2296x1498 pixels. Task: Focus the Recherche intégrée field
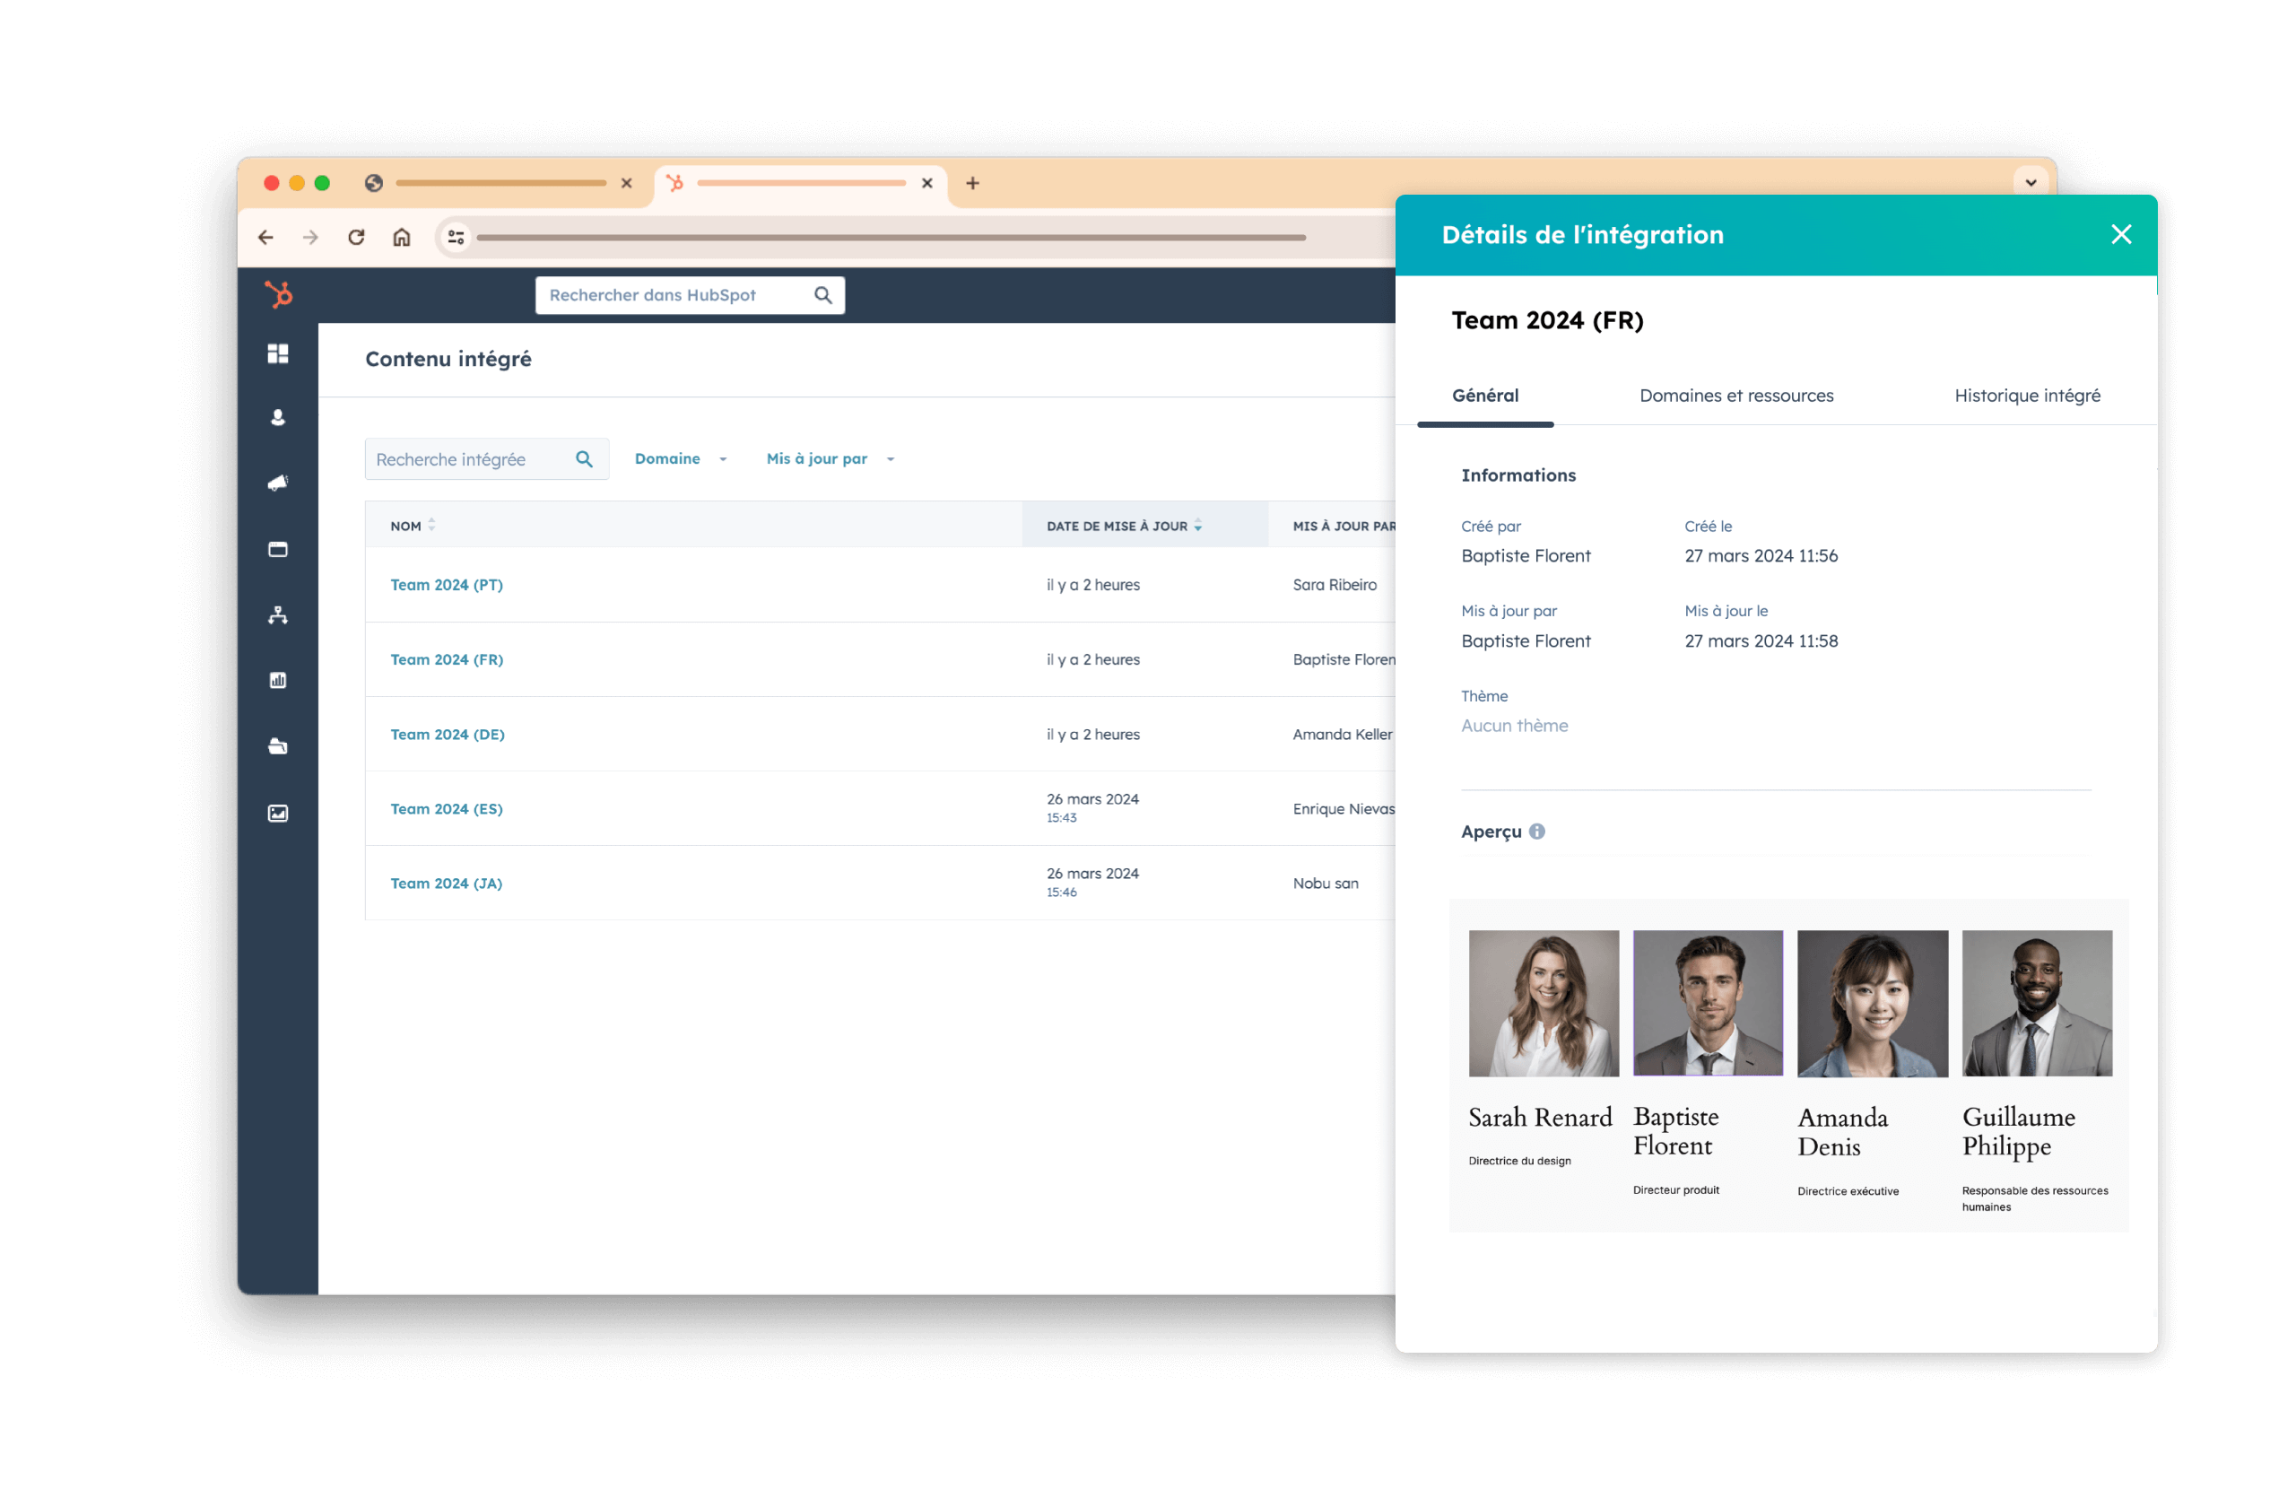point(486,459)
